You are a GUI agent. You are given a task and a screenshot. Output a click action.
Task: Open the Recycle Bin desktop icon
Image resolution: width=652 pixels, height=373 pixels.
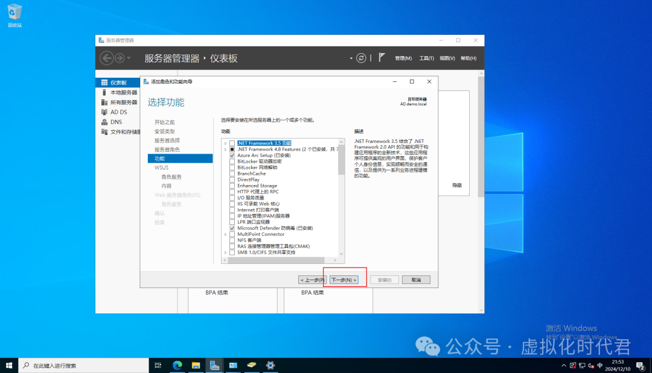14,16
